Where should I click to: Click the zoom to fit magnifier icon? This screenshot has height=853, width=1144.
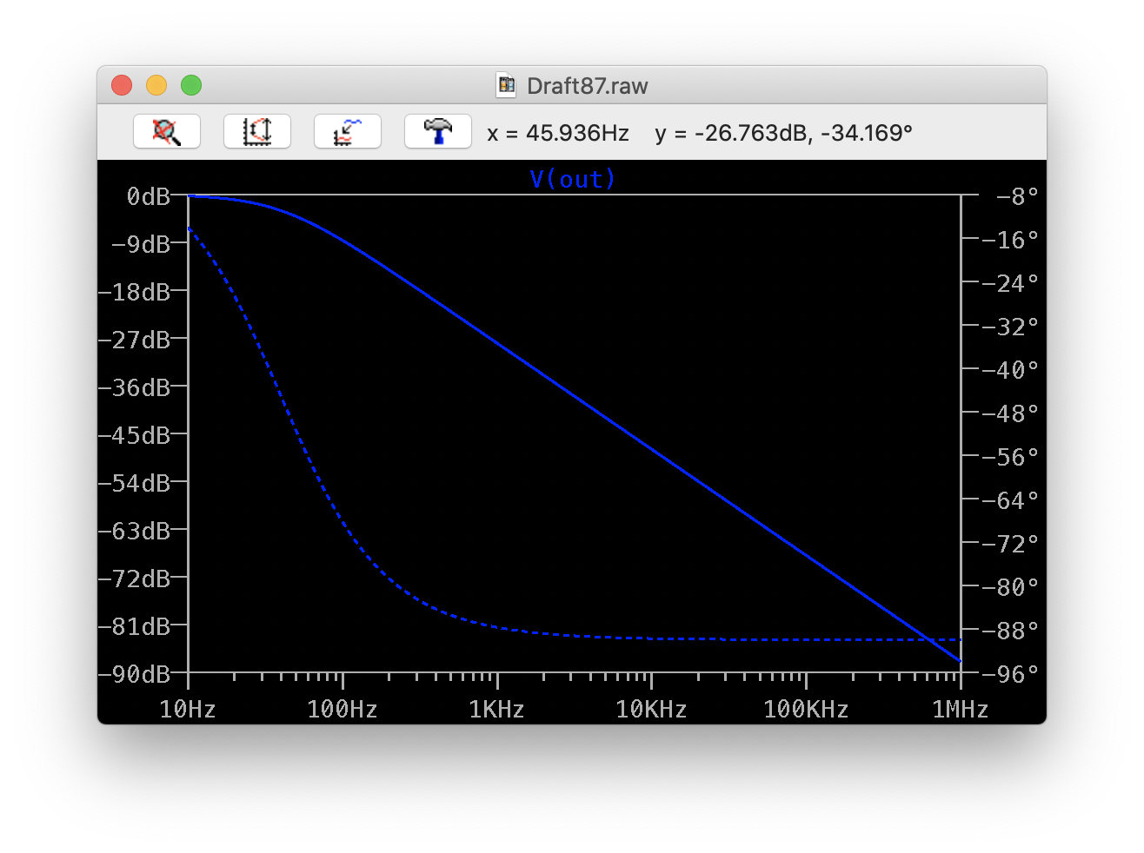coord(167,132)
